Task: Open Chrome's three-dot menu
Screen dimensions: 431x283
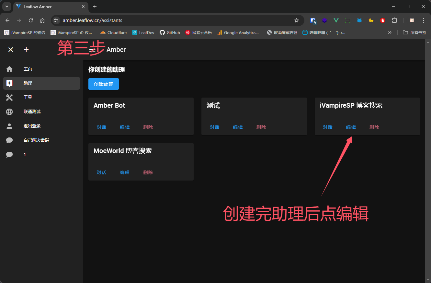Action: [x=424, y=20]
